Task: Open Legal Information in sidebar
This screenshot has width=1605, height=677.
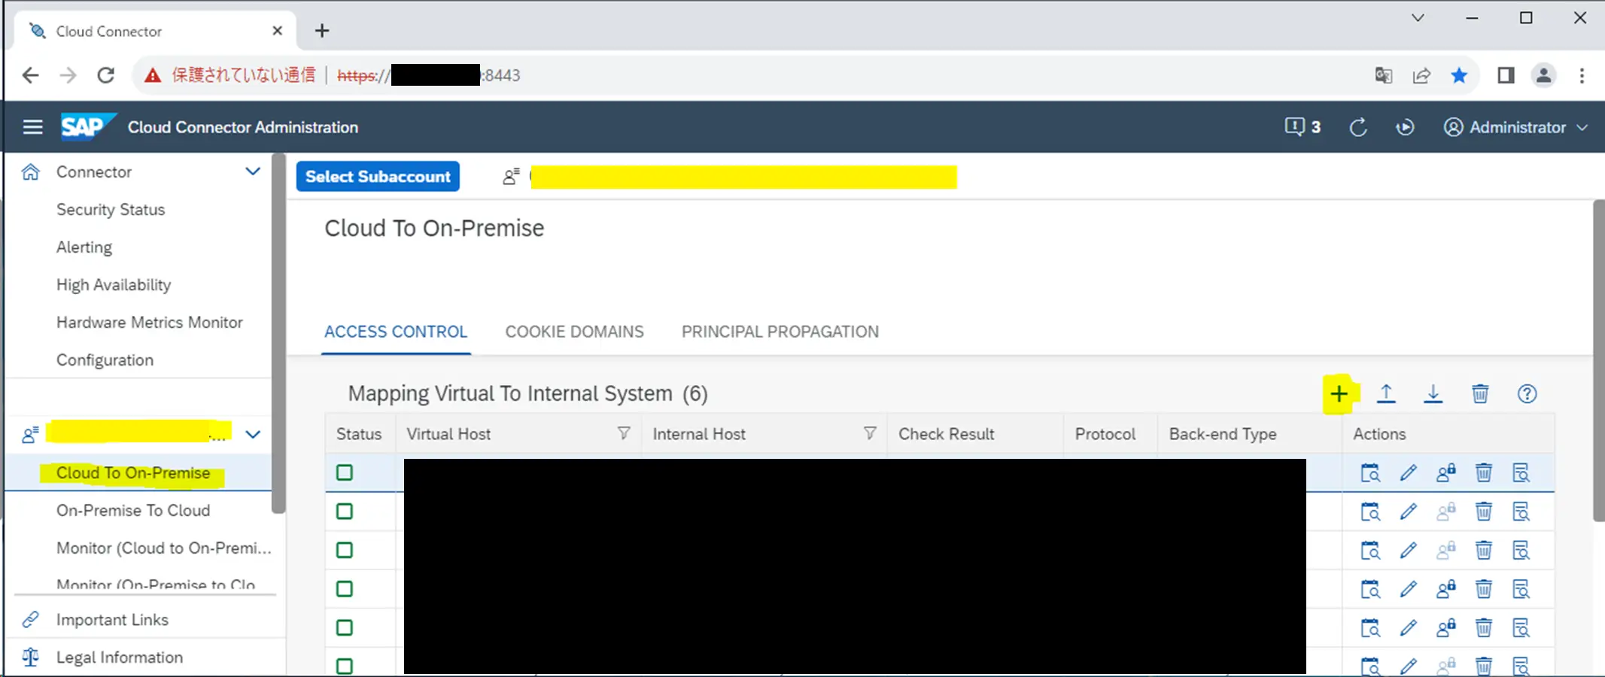Action: [x=120, y=657]
